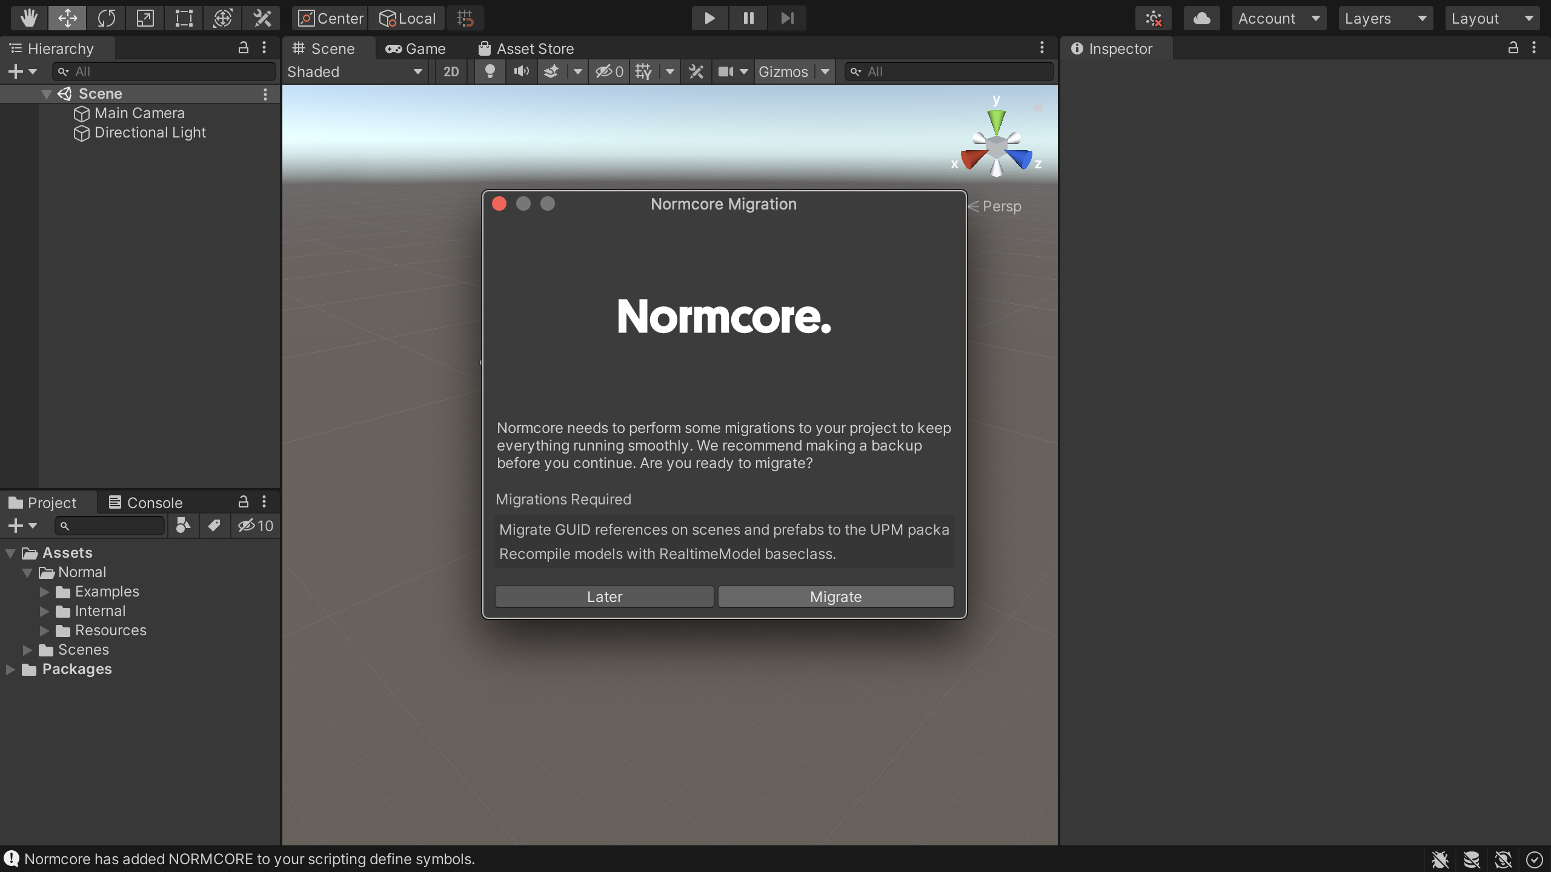Switch to the Console tab
The height and width of the screenshot is (872, 1551).
(x=145, y=503)
